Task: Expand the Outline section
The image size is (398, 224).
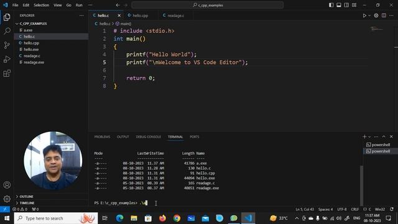Action: (26, 197)
